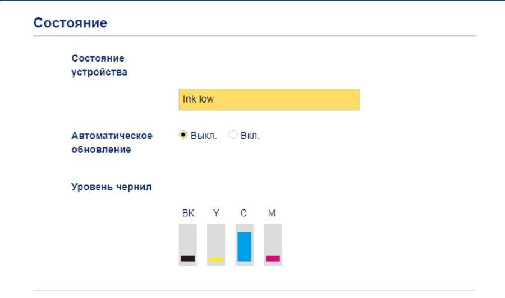Image resolution: width=505 pixels, height=298 pixels.
Task: Click the magenta ink level bar
Action: pos(273,258)
